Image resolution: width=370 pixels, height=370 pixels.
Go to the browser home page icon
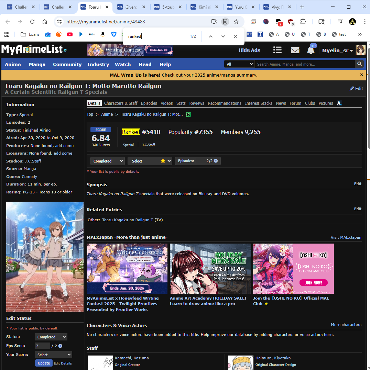pos(45,22)
